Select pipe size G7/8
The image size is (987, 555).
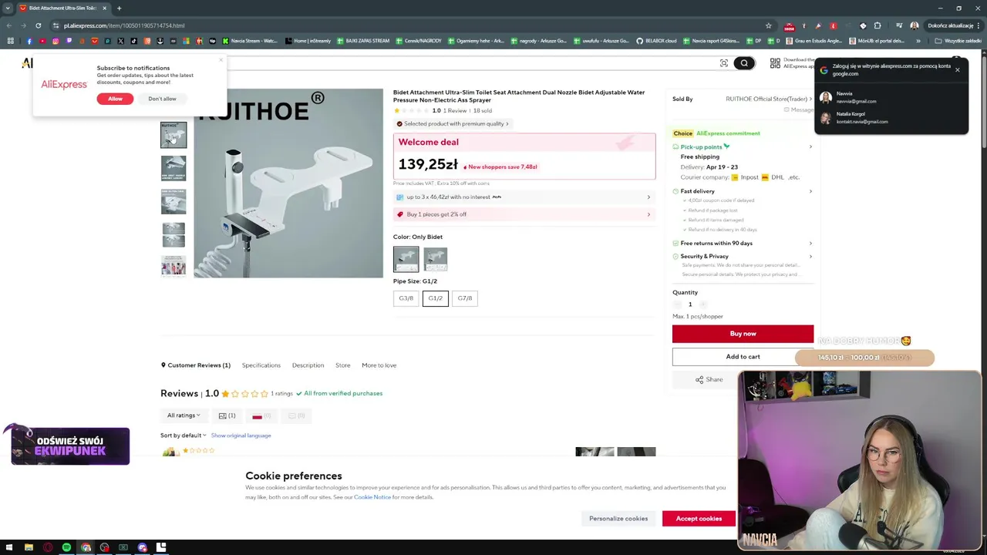pyautogui.click(x=465, y=298)
